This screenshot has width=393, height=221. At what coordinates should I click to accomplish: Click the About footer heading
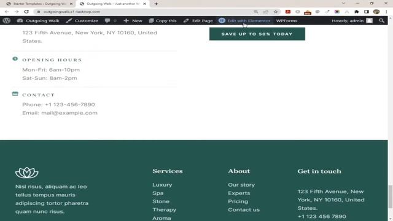tap(239, 171)
